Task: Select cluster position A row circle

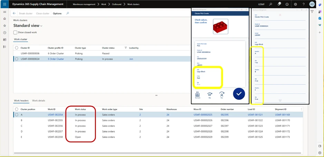Action: [x=17, y=115]
